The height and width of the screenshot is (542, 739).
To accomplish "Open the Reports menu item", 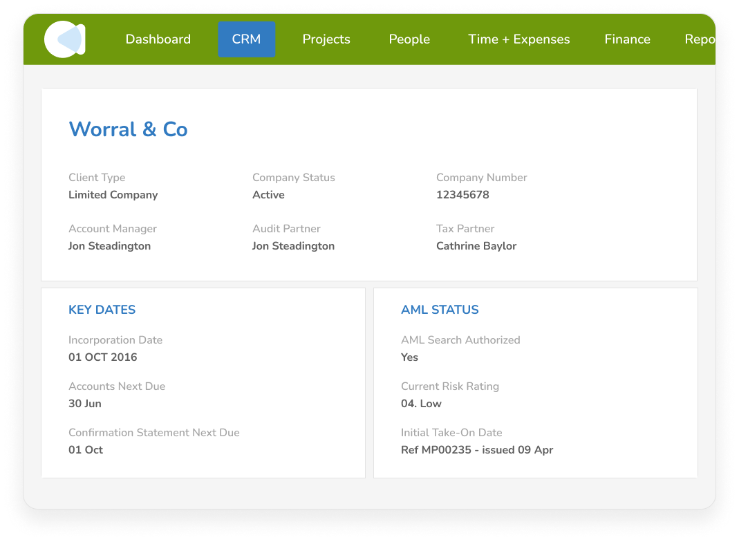I will click(x=700, y=39).
